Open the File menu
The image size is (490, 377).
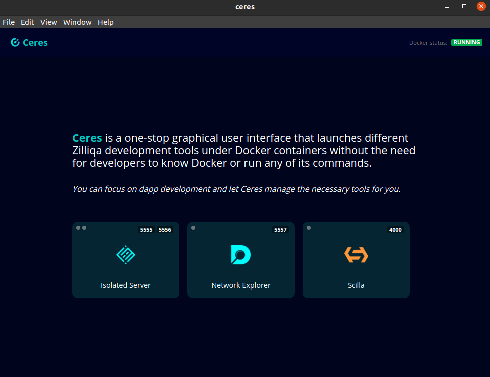coord(9,22)
